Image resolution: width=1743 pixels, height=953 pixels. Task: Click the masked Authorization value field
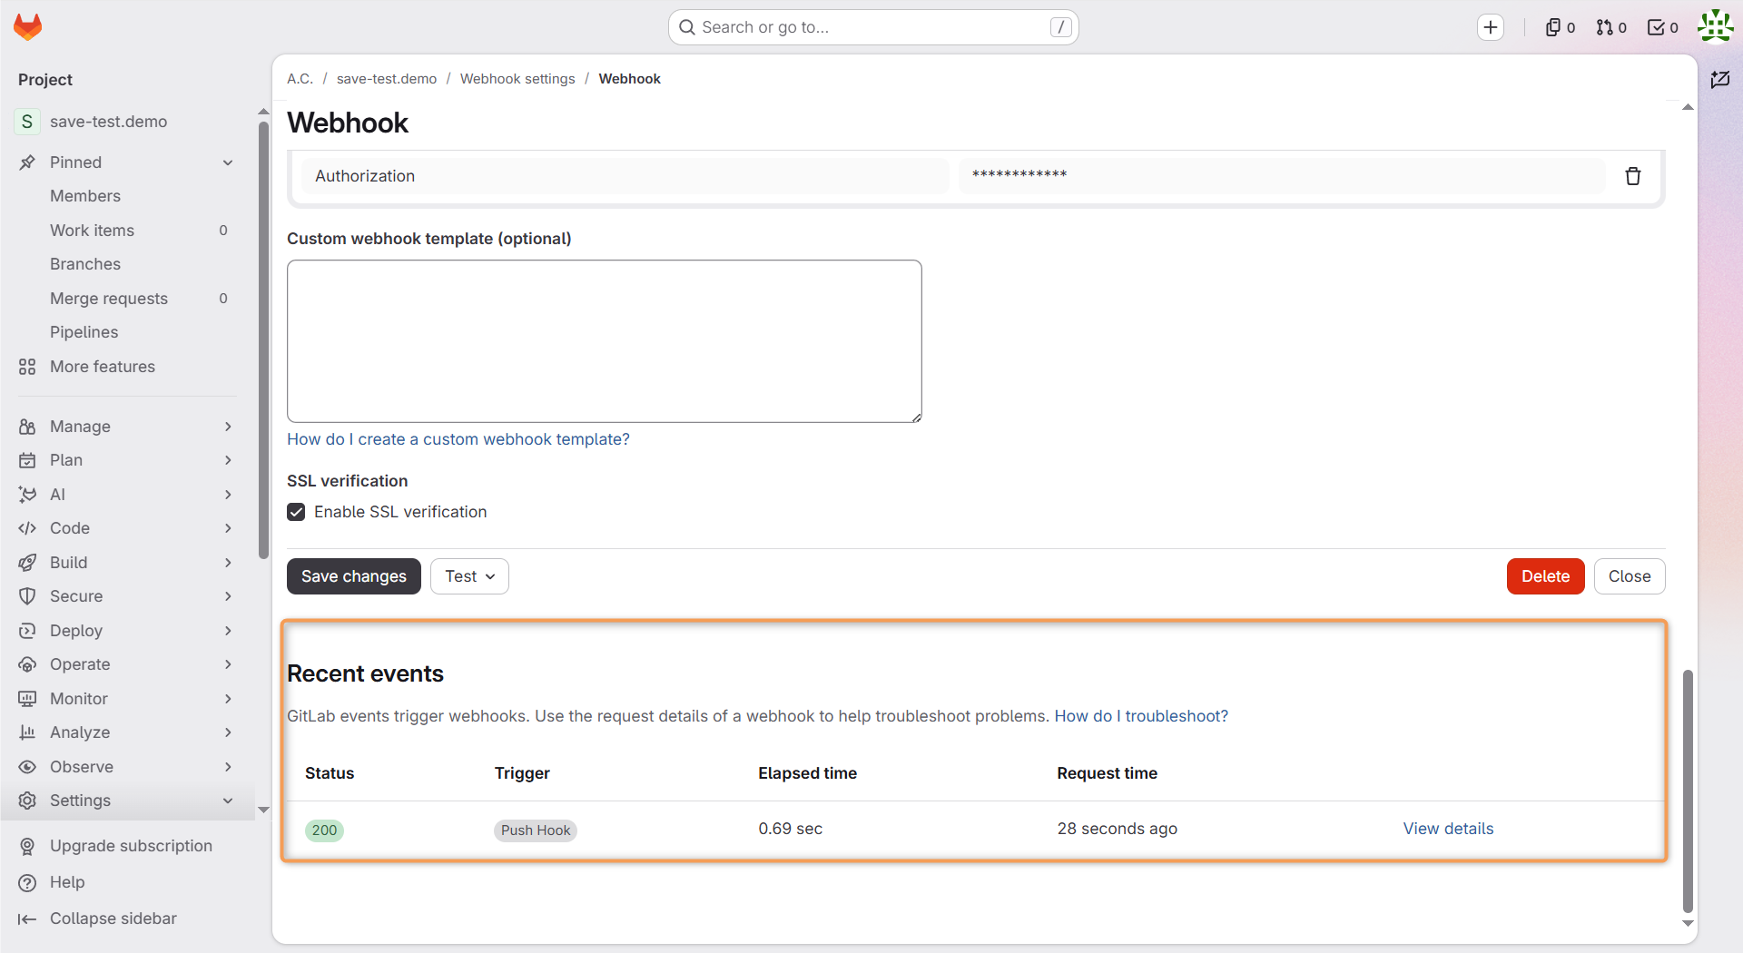1282,176
